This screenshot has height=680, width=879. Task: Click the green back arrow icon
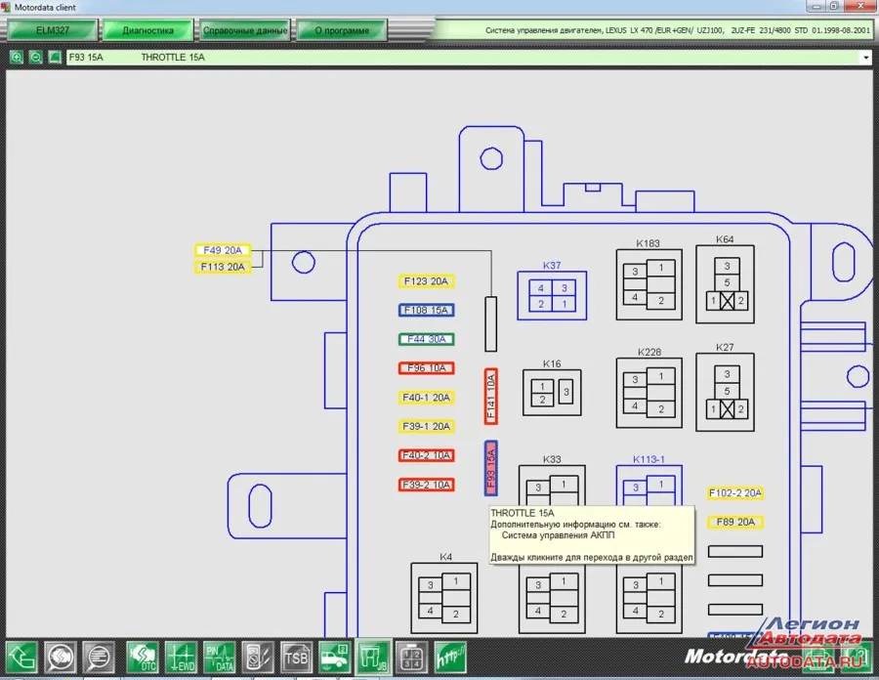pos(21,657)
